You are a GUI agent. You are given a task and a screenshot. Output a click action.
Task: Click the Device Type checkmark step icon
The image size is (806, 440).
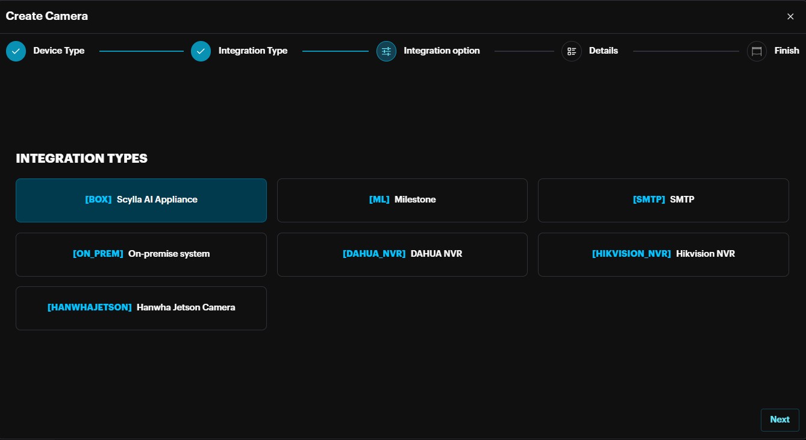coord(16,51)
